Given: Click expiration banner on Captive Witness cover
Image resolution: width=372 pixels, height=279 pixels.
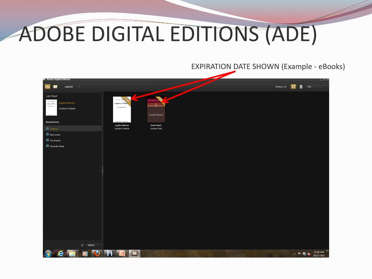Looking at the screenshot, I should click(x=126, y=101).
